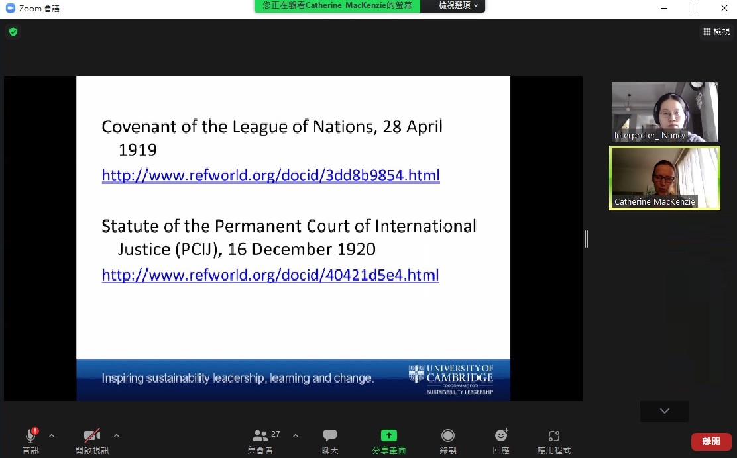The height and width of the screenshot is (458, 737).
Task: Click the green Share Screen icon
Action: 388,435
